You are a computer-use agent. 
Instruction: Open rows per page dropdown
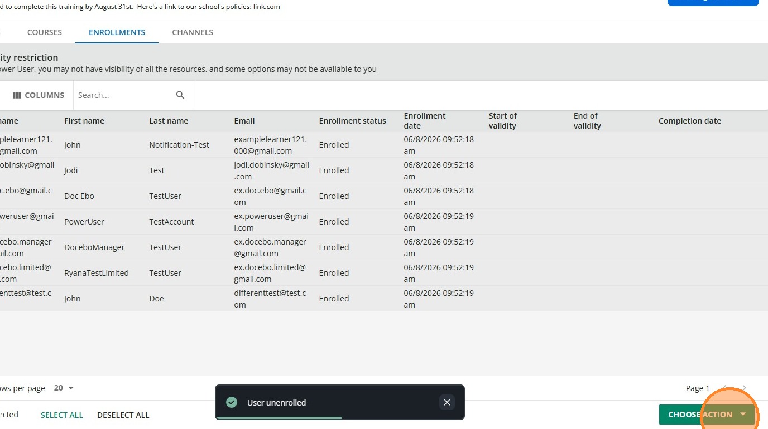click(x=64, y=388)
